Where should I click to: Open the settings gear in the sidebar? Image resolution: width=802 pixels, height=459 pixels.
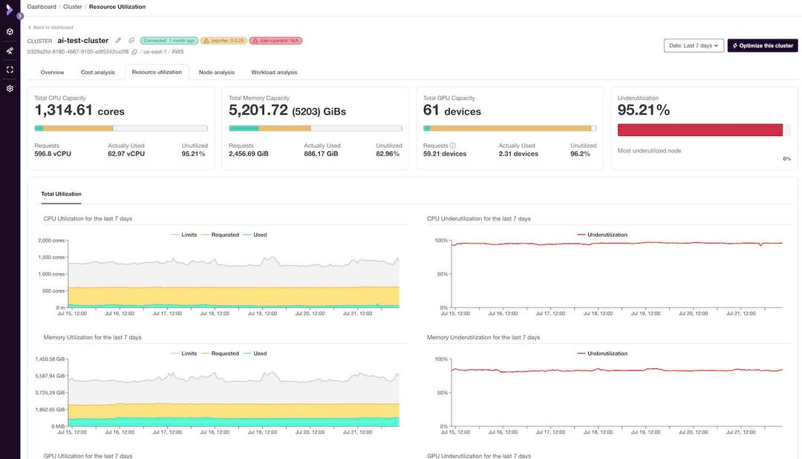pos(10,88)
